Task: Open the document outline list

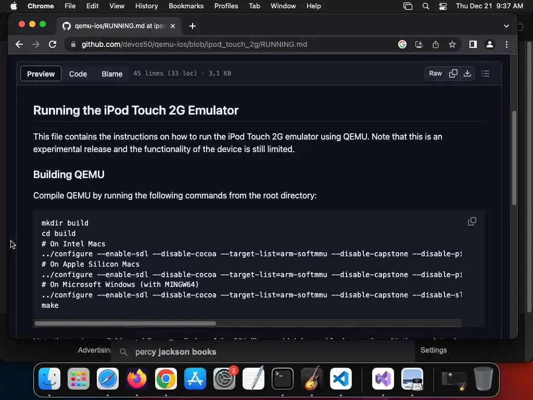Action: tap(486, 73)
